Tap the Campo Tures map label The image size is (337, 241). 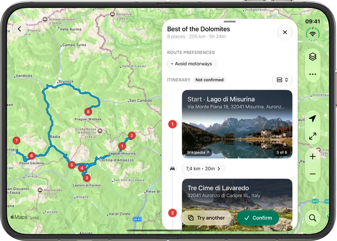pos(74,45)
